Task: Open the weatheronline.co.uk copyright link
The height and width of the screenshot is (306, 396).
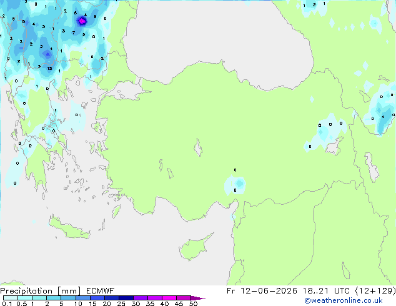Action: [343, 300]
